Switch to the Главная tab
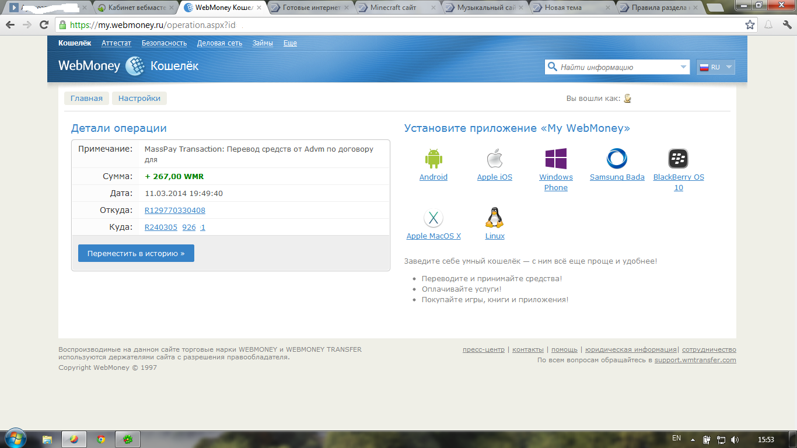The height and width of the screenshot is (448, 797). (86, 98)
